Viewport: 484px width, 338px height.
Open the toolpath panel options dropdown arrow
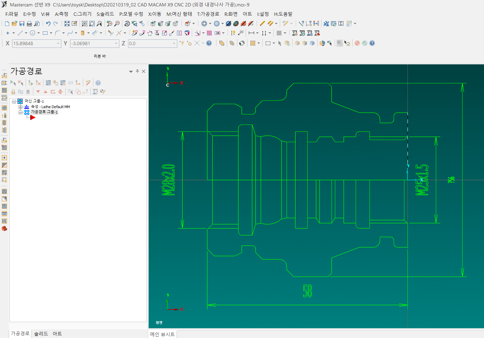(131, 71)
